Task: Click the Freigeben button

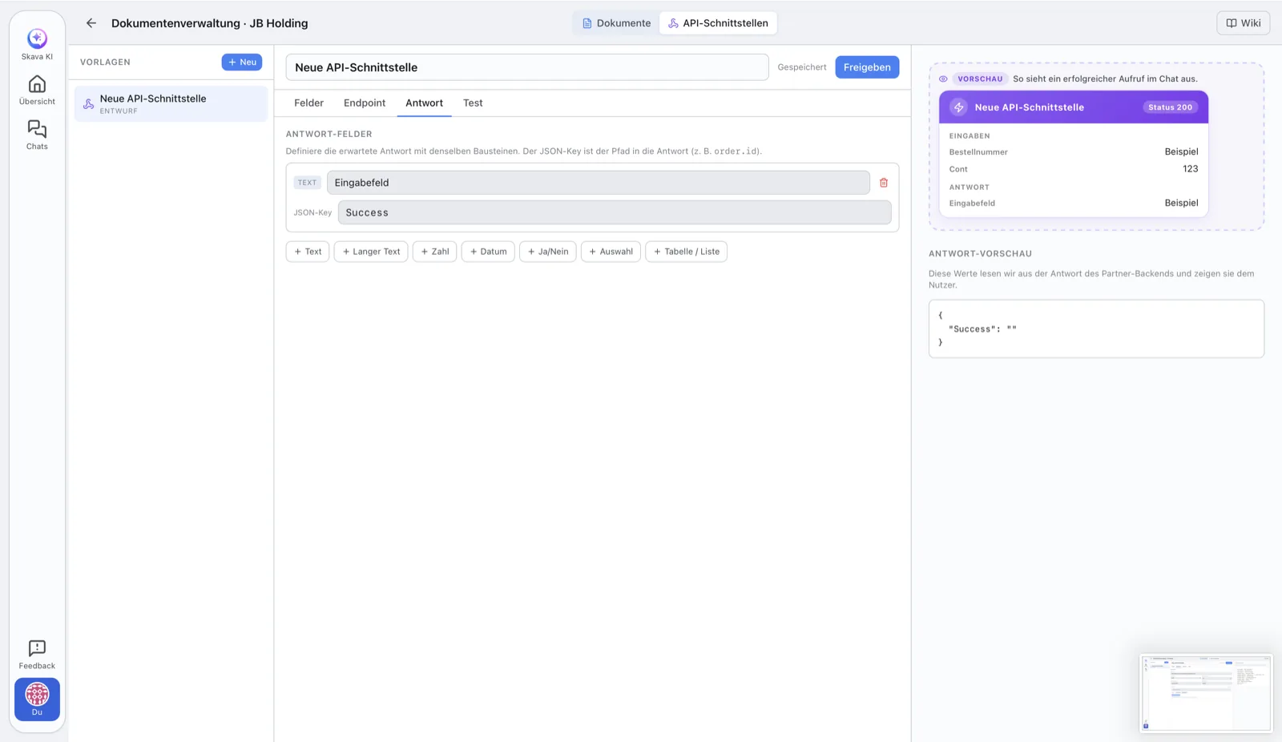Action: [x=867, y=67]
